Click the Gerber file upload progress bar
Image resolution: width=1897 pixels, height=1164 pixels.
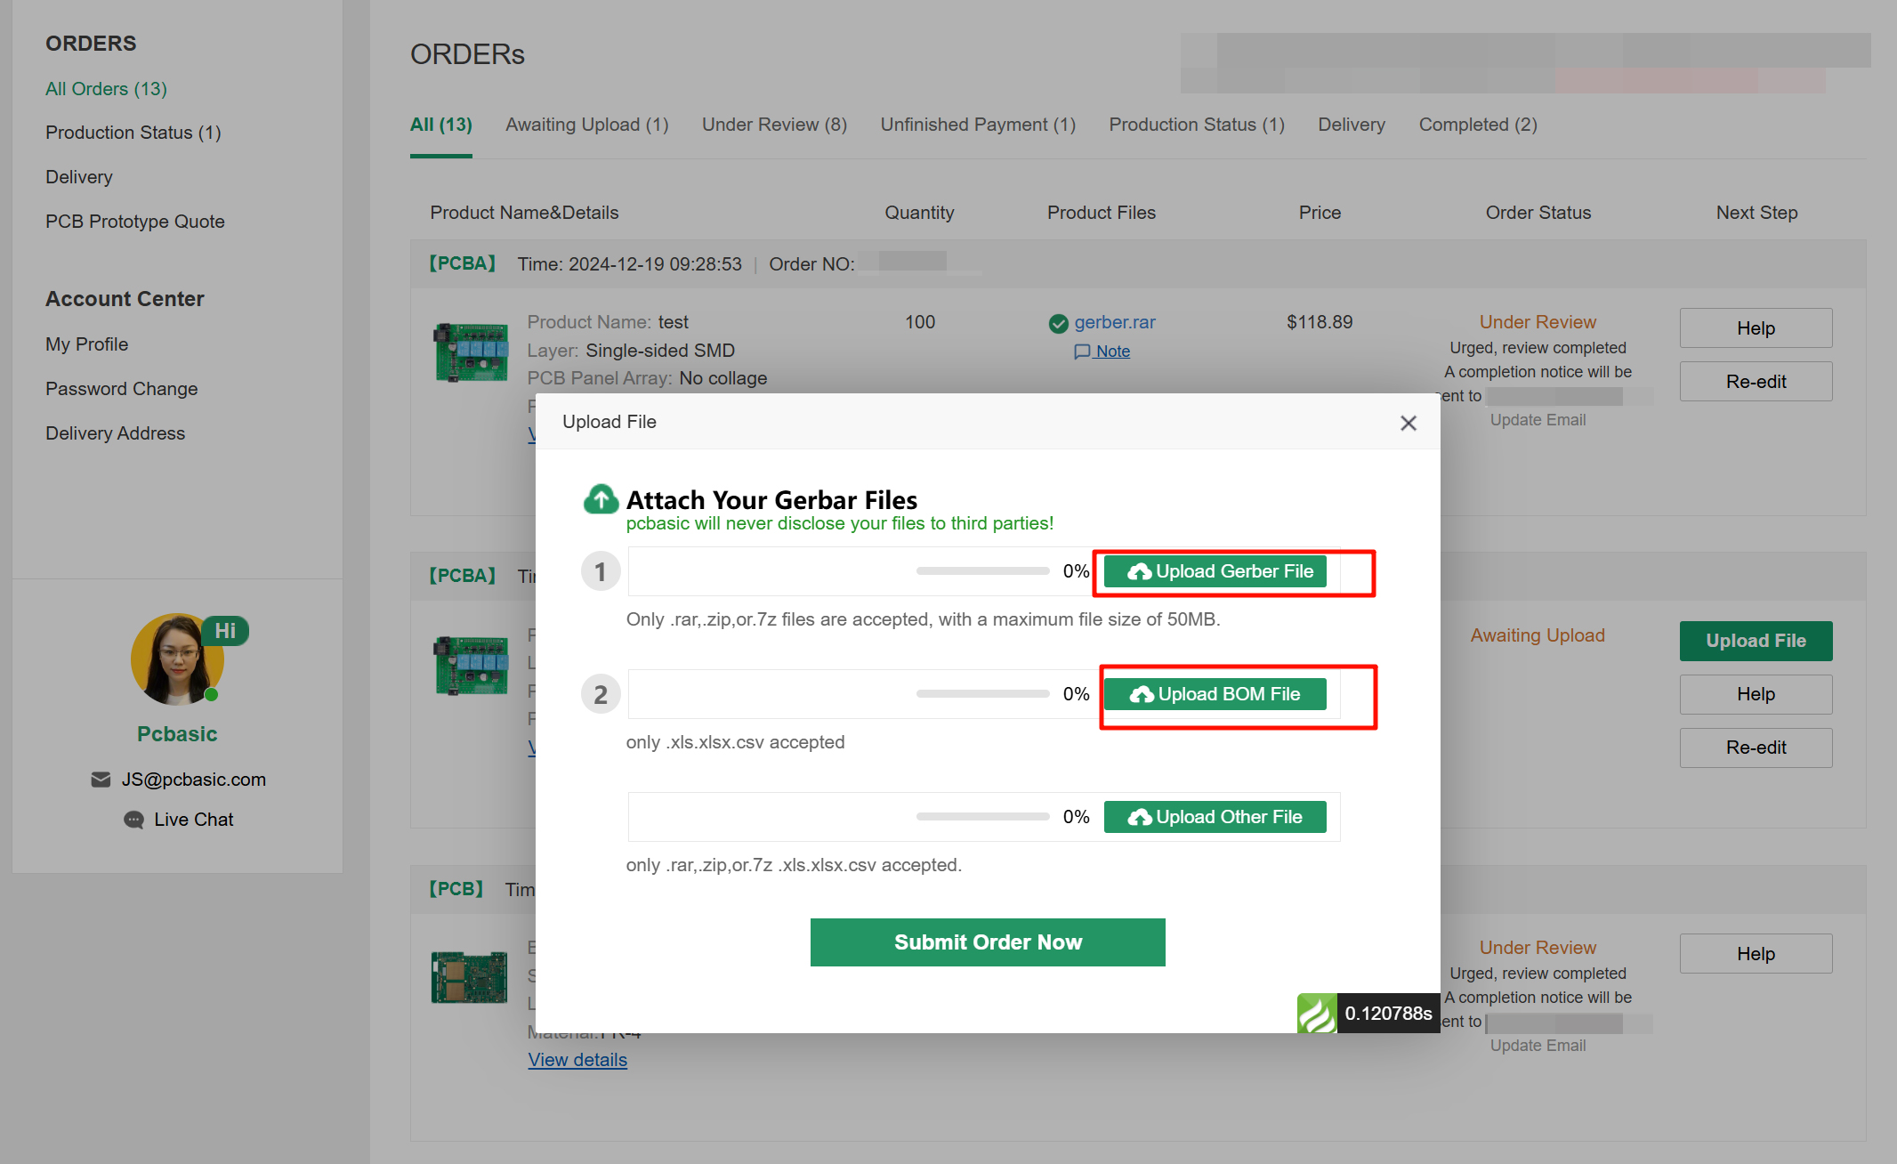tap(982, 571)
